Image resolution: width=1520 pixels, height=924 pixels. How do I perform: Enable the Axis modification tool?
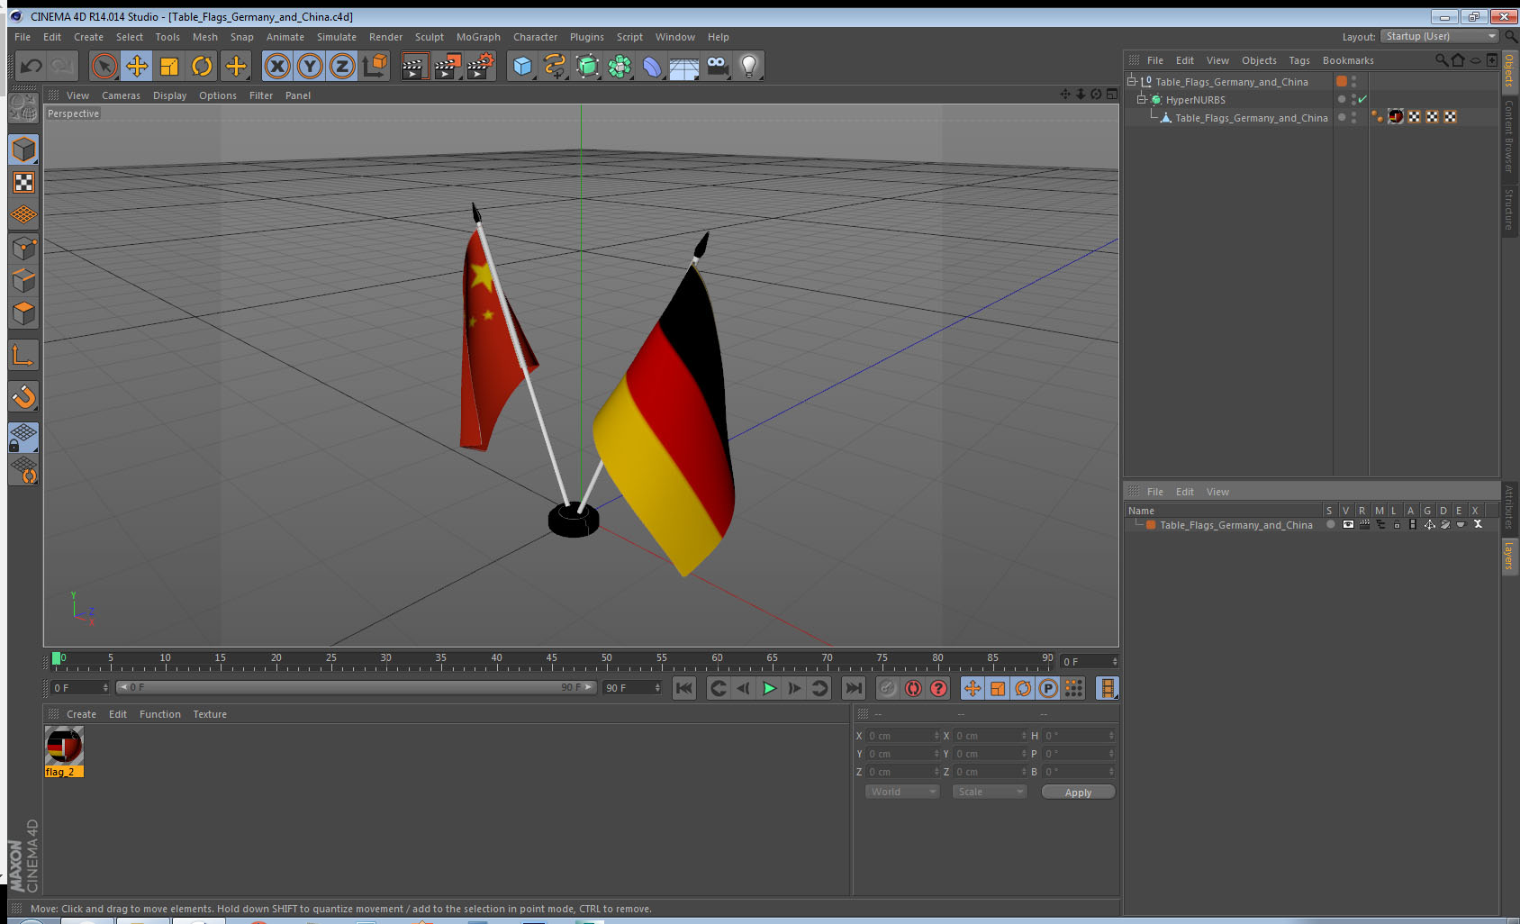click(x=23, y=356)
